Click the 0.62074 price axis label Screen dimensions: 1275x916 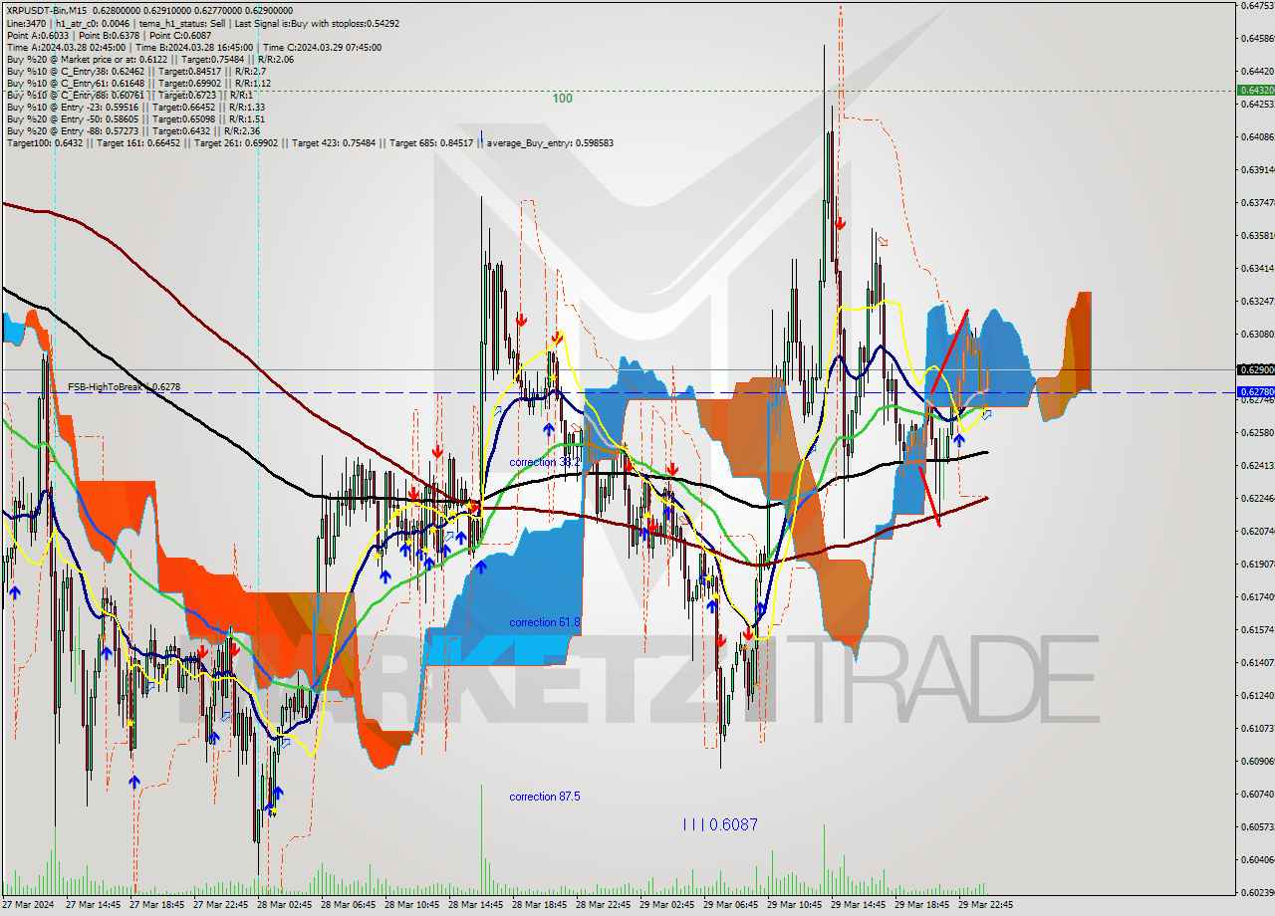click(x=1257, y=532)
